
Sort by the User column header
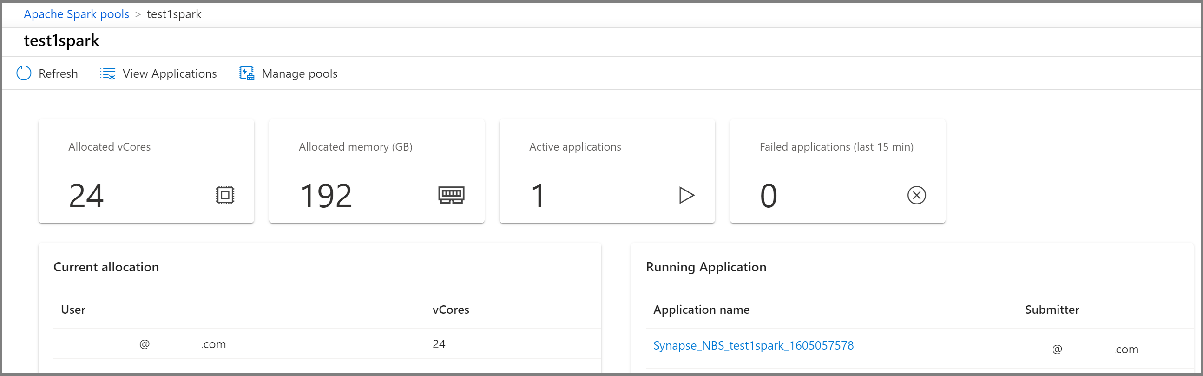coord(73,310)
